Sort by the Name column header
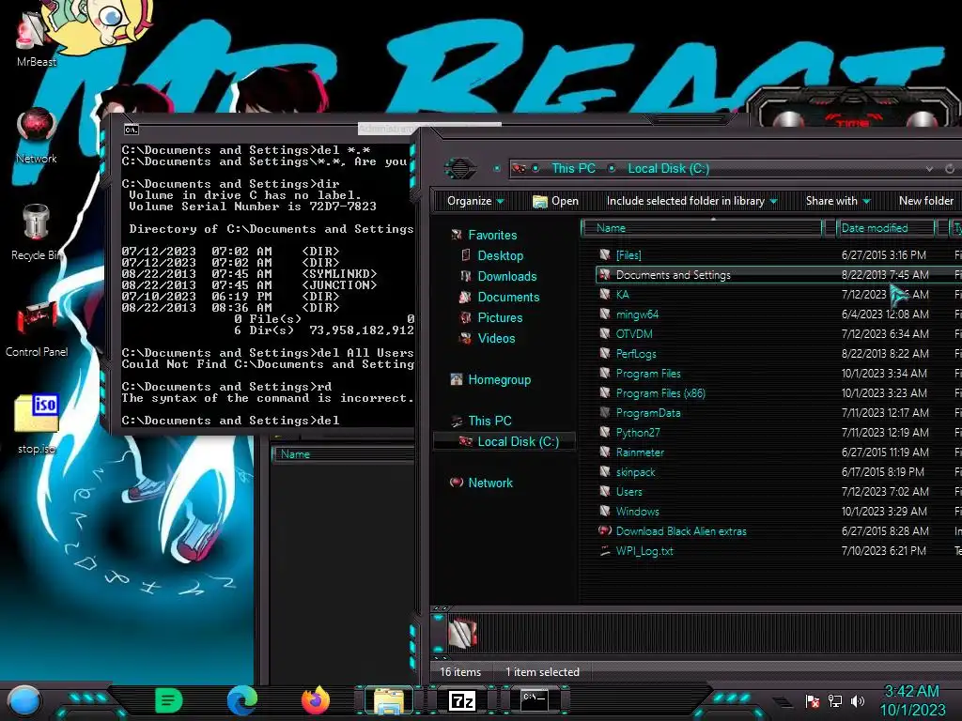This screenshot has height=721, width=962. (x=702, y=228)
